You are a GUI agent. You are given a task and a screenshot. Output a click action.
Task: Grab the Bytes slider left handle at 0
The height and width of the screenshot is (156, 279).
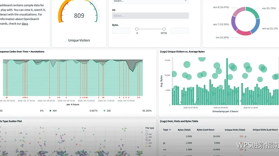[137, 29]
